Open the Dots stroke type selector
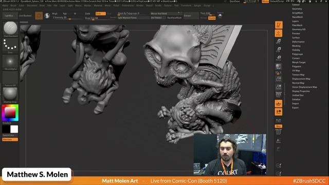 10,46
